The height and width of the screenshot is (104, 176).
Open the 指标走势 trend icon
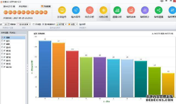tap(131, 10)
